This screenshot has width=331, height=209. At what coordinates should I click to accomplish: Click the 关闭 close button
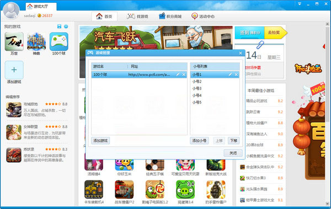pyautogui.click(x=233, y=153)
